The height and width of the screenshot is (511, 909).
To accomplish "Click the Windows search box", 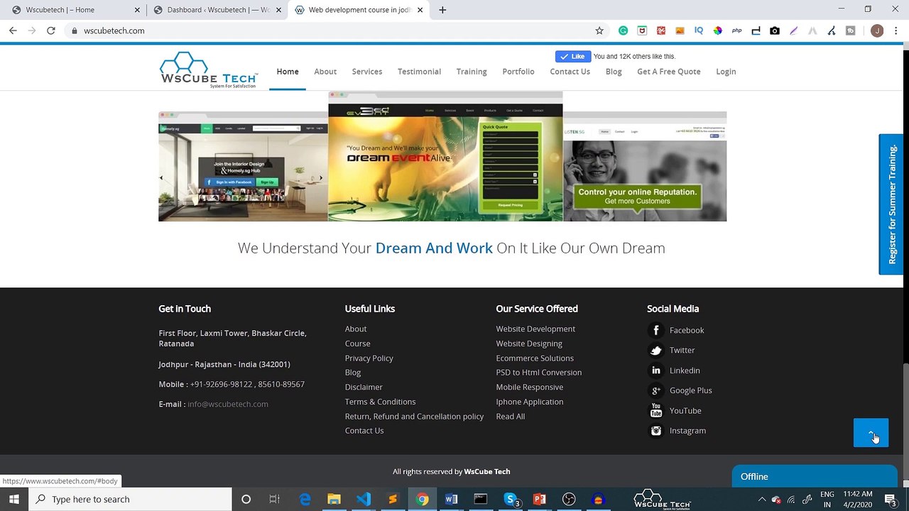I will pyautogui.click(x=130, y=499).
